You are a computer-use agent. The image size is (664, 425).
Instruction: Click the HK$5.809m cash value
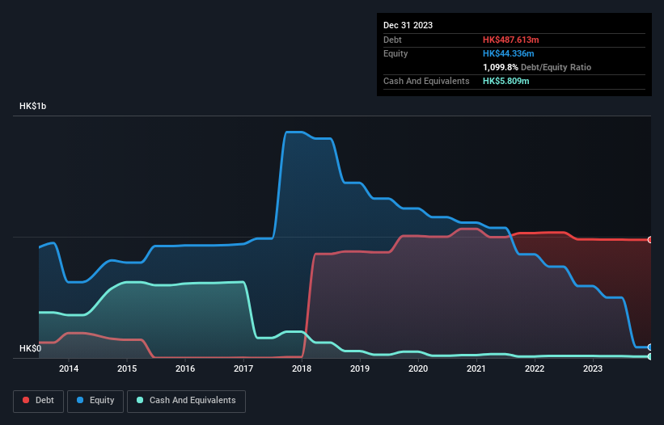[x=506, y=81]
